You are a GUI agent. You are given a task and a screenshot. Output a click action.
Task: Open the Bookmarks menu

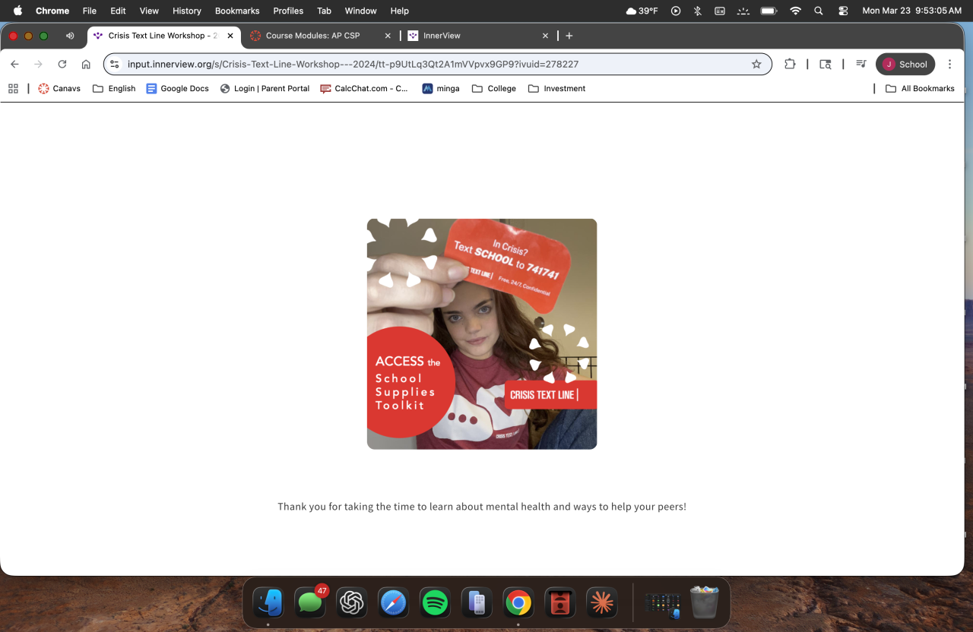(x=237, y=11)
